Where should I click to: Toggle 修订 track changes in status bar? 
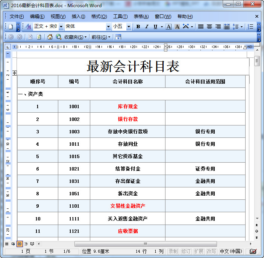[186, 252]
